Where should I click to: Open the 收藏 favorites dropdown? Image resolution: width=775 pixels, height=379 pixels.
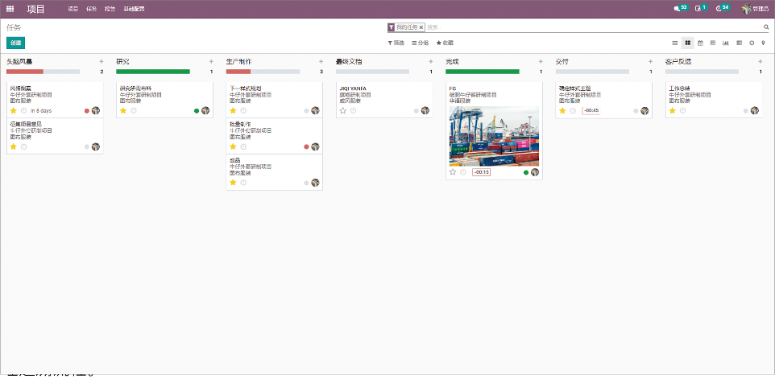[445, 43]
